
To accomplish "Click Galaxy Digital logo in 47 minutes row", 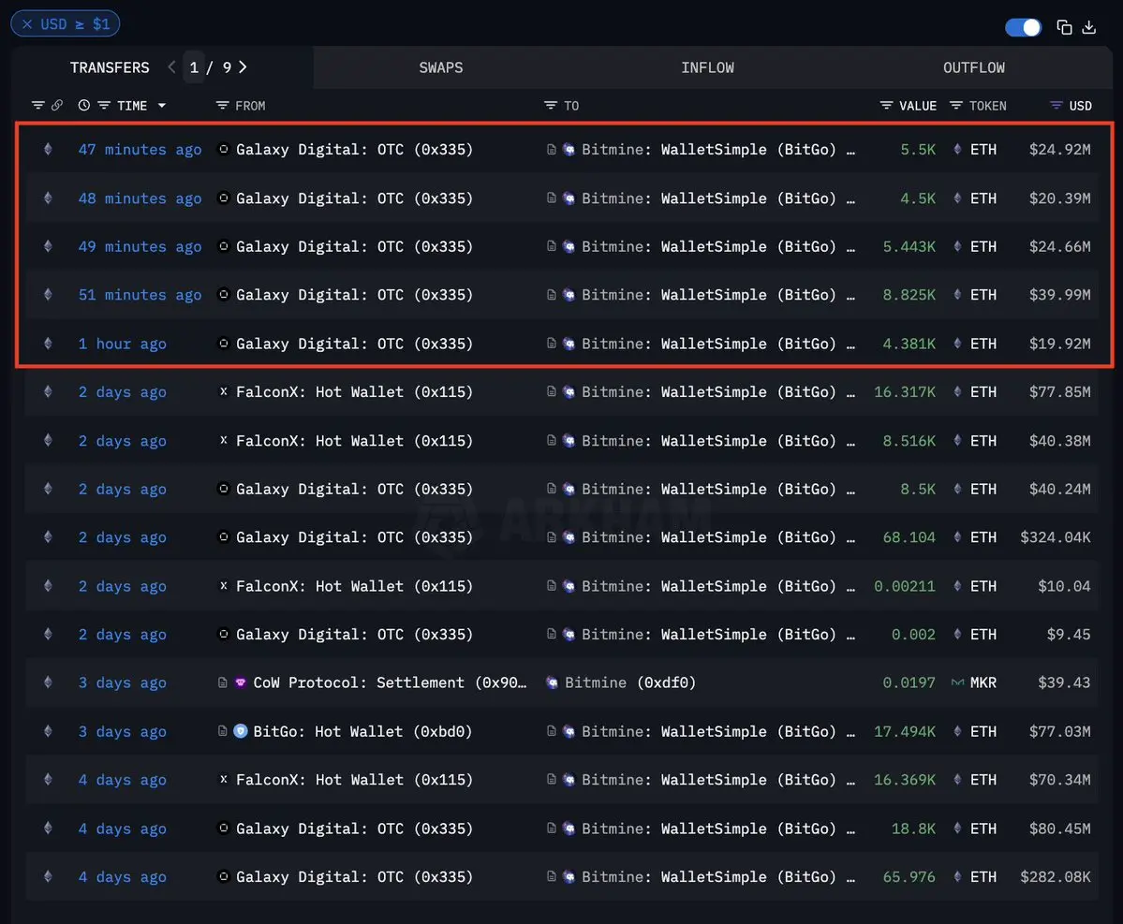I will pos(224,149).
